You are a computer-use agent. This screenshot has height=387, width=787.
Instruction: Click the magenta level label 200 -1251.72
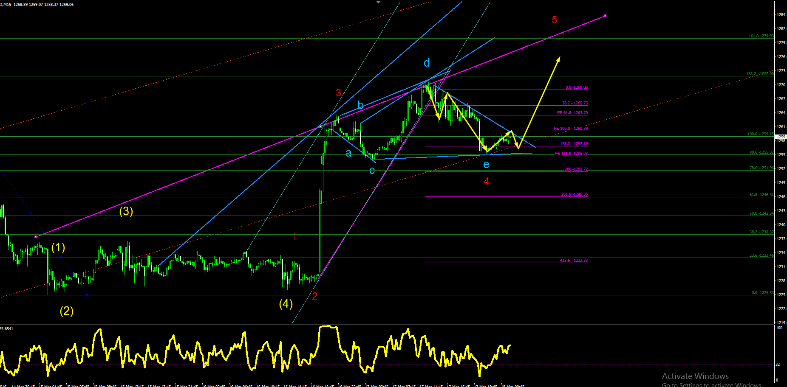[576, 169]
